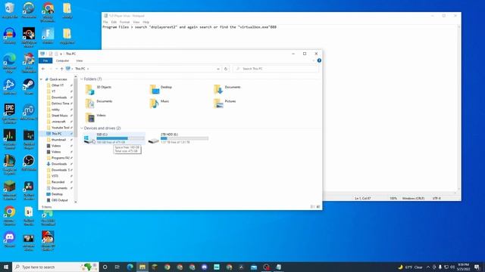Switch to large icons view in Explorer status bar
The image size is (485, 272).
pos(318,206)
